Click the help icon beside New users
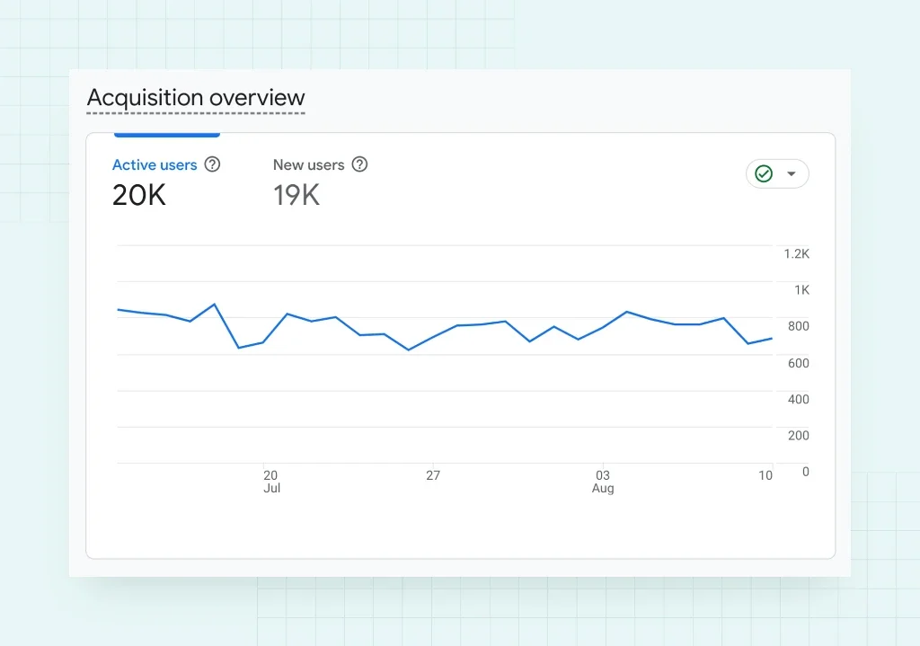The height and width of the screenshot is (646, 920). click(359, 164)
